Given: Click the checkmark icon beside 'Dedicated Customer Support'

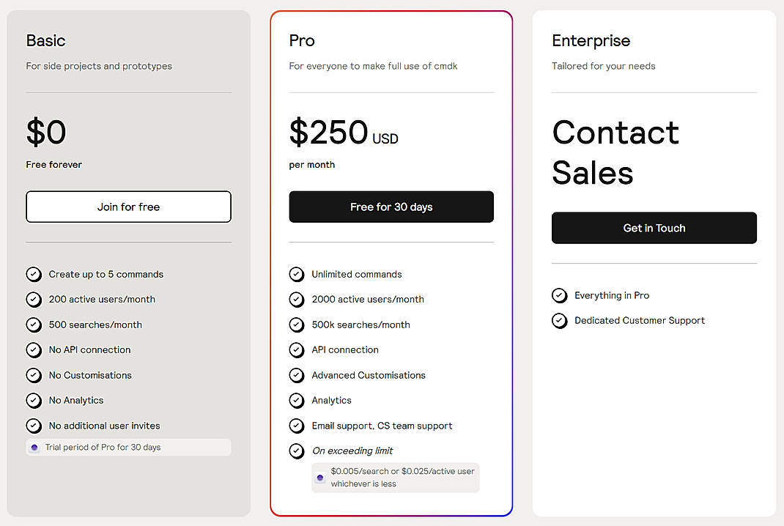Looking at the screenshot, I should tap(559, 320).
